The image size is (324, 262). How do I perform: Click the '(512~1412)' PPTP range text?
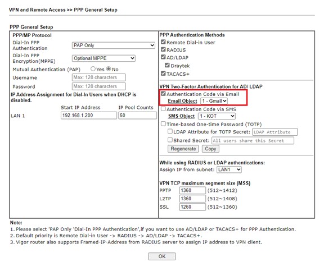[x=222, y=191]
